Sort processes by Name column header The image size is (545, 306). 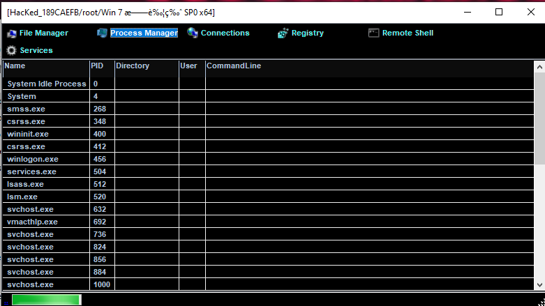point(45,66)
